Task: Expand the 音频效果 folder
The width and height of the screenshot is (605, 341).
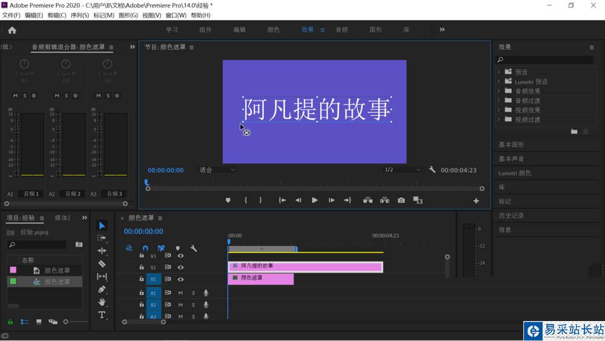Action: pyautogui.click(x=499, y=91)
